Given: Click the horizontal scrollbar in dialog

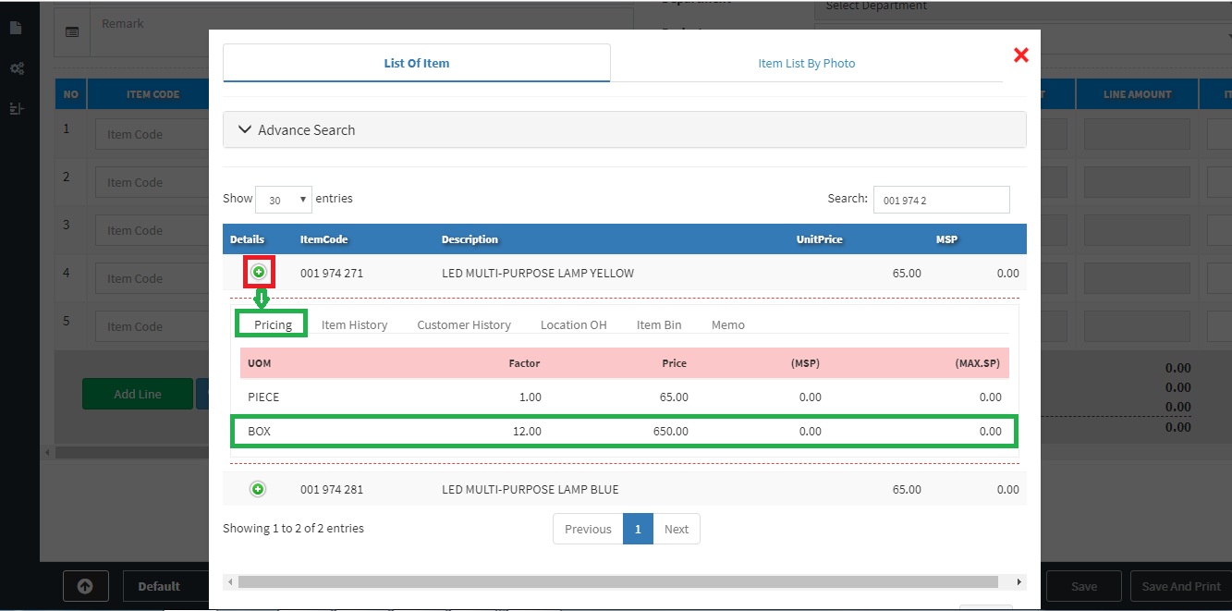Looking at the screenshot, I should click(x=617, y=582).
